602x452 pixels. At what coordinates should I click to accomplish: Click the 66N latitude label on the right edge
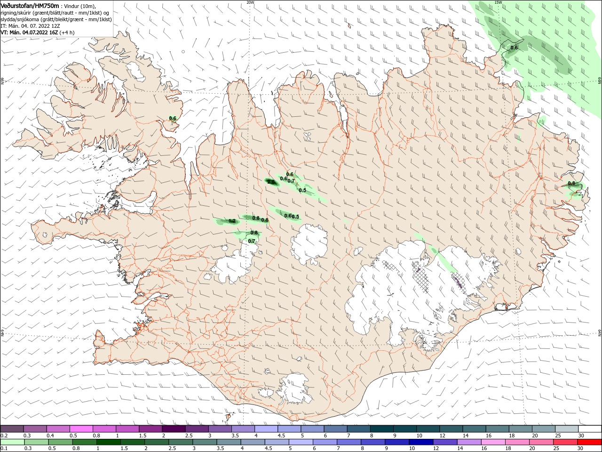600,81
